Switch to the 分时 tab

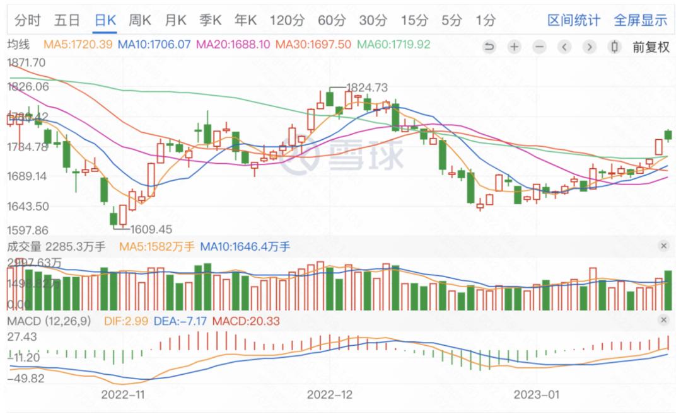[x=27, y=20]
